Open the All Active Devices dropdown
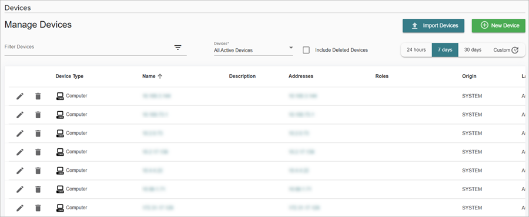The image size is (529, 217). pyautogui.click(x=253, y=50)
